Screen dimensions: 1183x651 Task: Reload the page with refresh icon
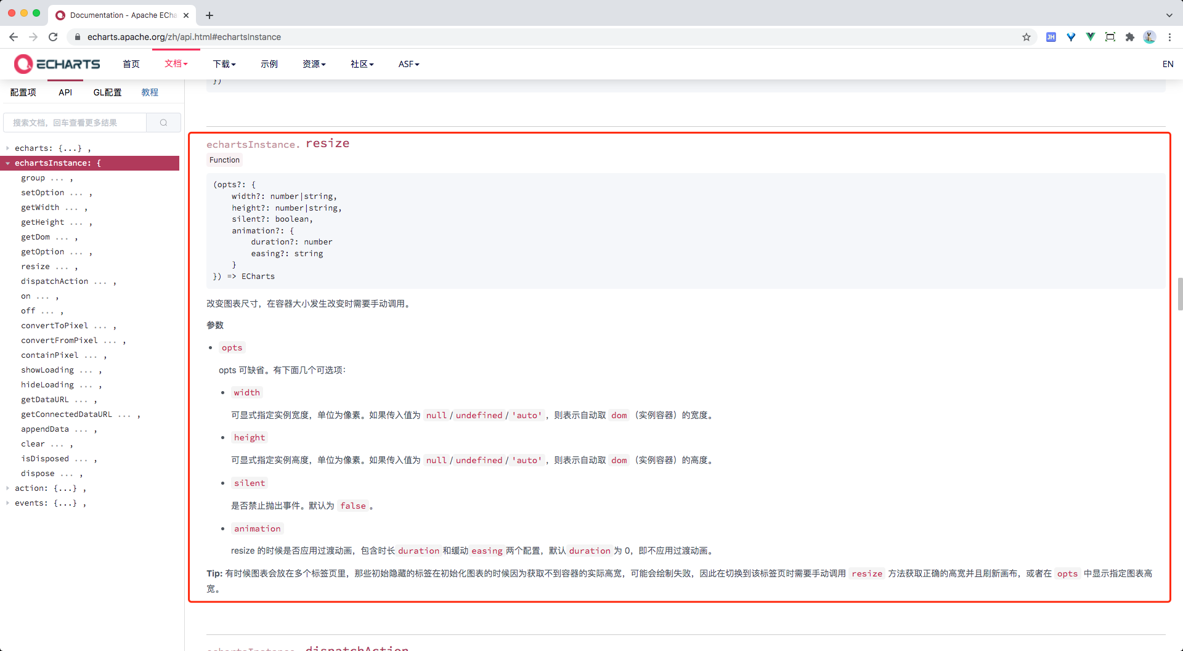53,37
